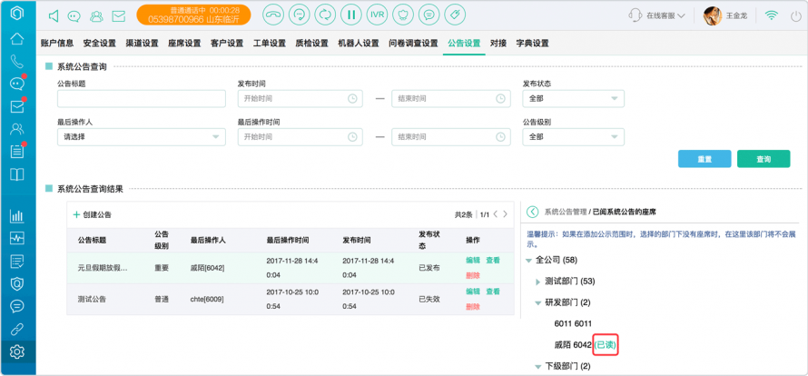Click 查看 for the 元旦假期放假 announcement

[x=493, y=261]
